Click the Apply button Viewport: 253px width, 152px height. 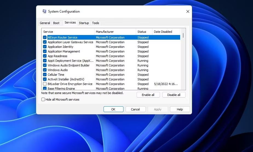click(158, 109)
